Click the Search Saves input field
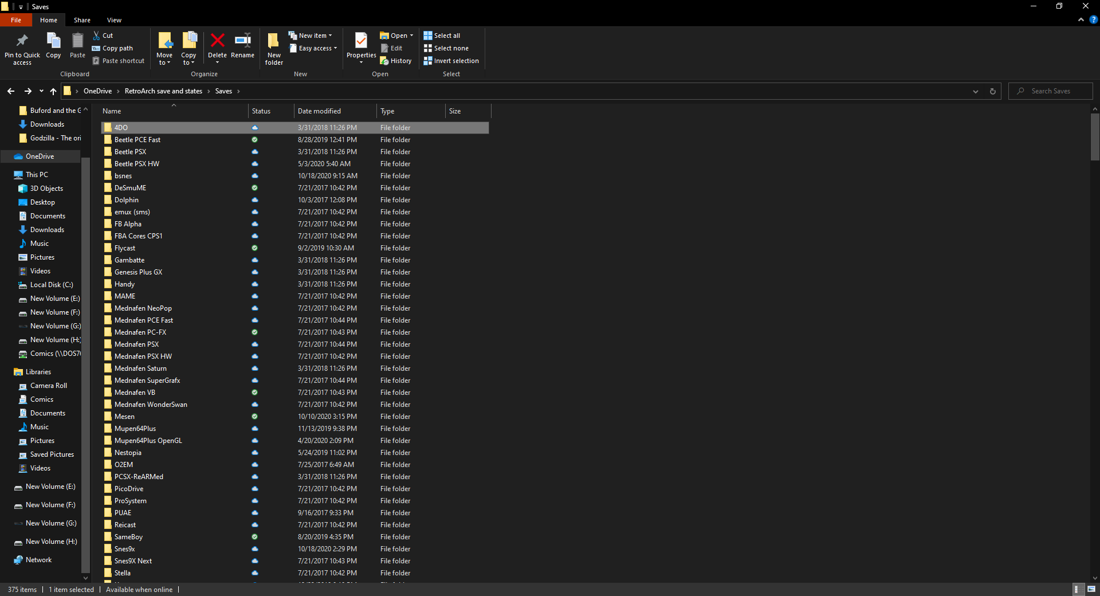Viewport: 1100px width, 596px height. 1051,91
